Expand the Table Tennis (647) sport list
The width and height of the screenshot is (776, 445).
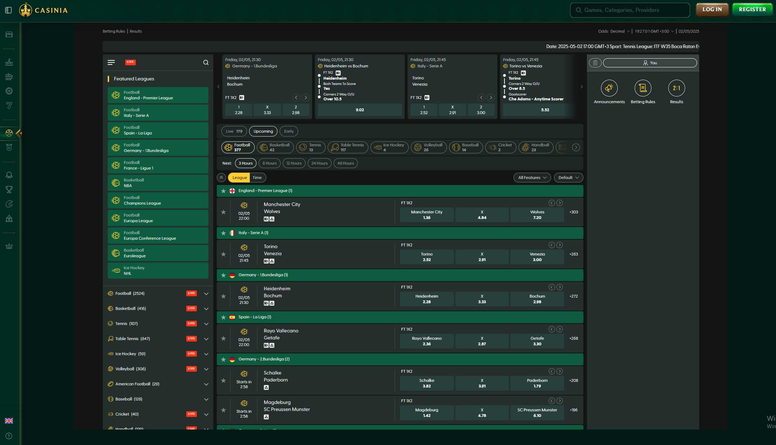(x=206, y=339)
